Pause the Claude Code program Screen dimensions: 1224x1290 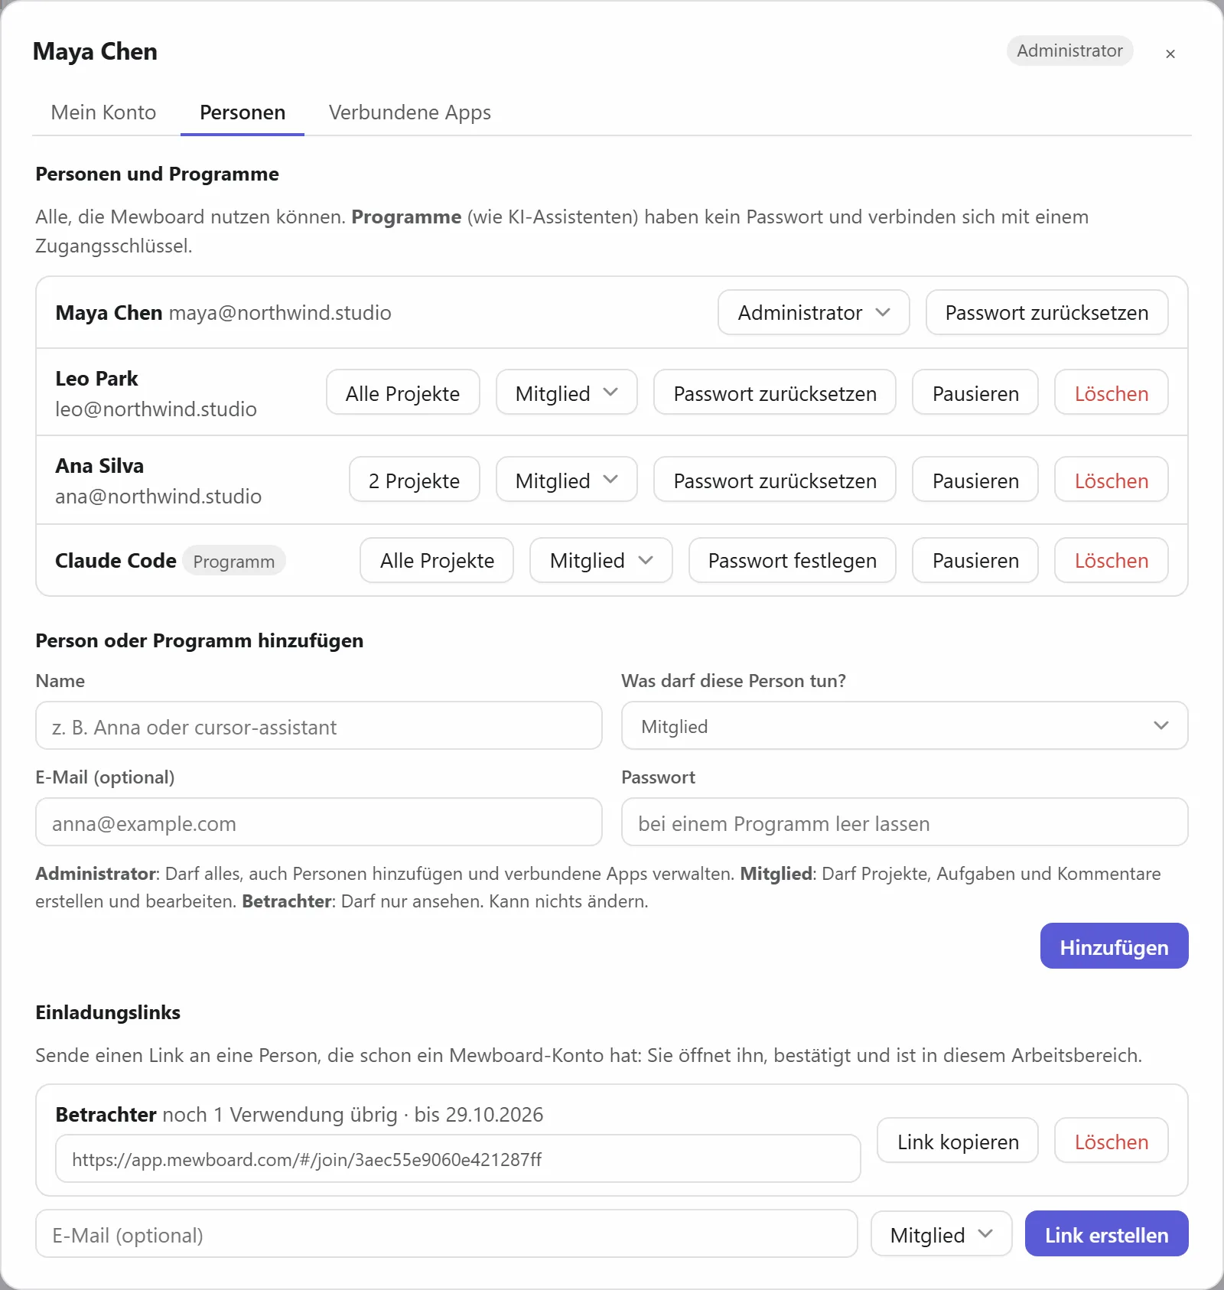pos(975,560)
